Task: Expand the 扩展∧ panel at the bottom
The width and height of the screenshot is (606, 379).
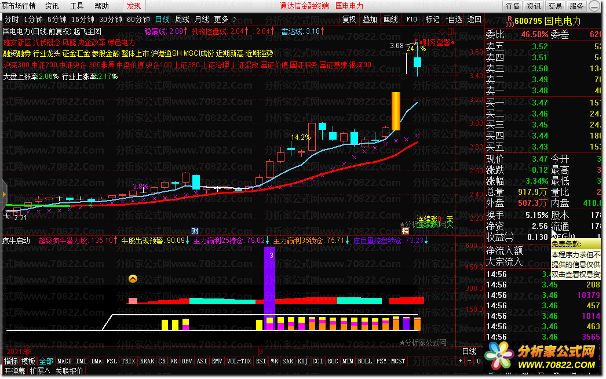Action: [40, 371]
